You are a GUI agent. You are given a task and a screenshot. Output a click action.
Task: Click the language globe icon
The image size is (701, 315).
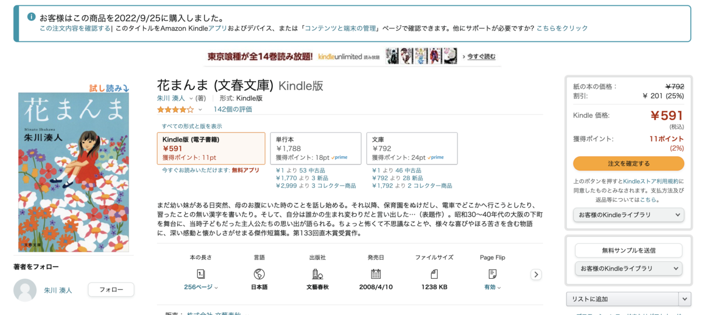tap(259, 274)
